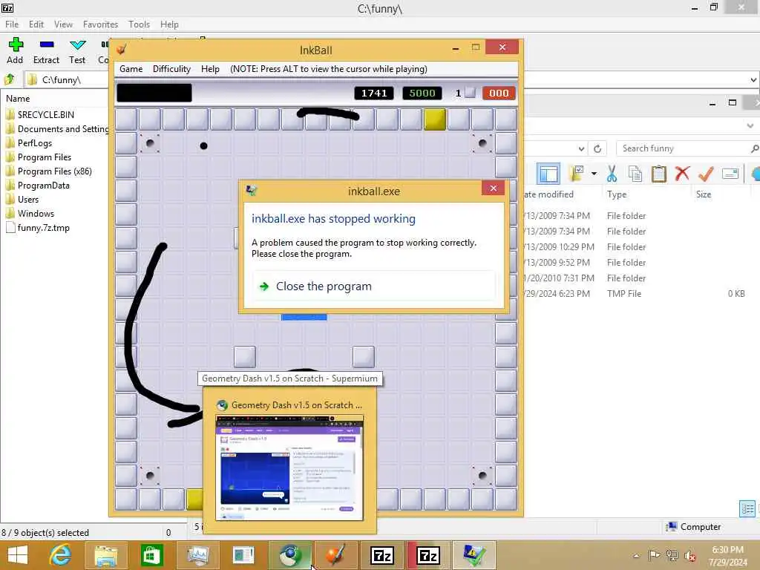Click the Size column header in Explorer
Screen dimensions: 760x570
pos(704,194)
